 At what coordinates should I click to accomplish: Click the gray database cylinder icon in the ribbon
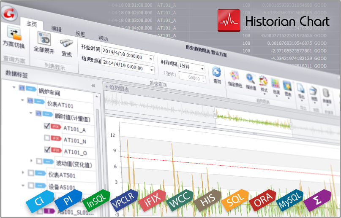tap(326, 94)
